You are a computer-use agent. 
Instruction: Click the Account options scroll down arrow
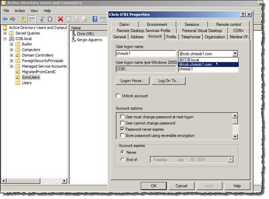[235, 136]
